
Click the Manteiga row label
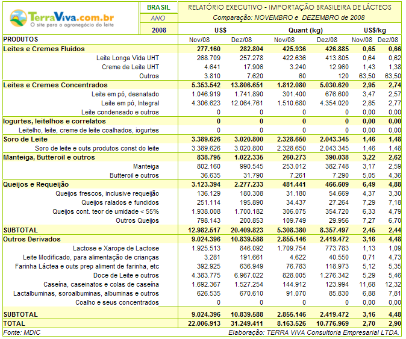pyautogui.click(x=146, y=166)
